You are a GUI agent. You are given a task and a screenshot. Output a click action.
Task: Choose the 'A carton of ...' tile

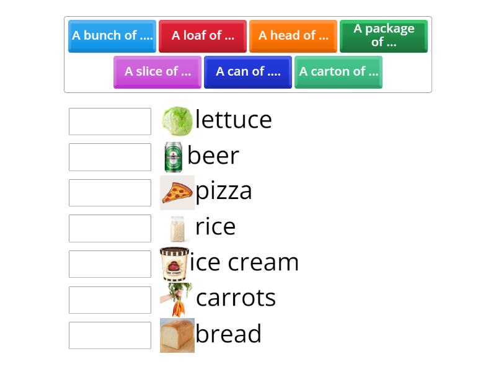pos(339,72)
